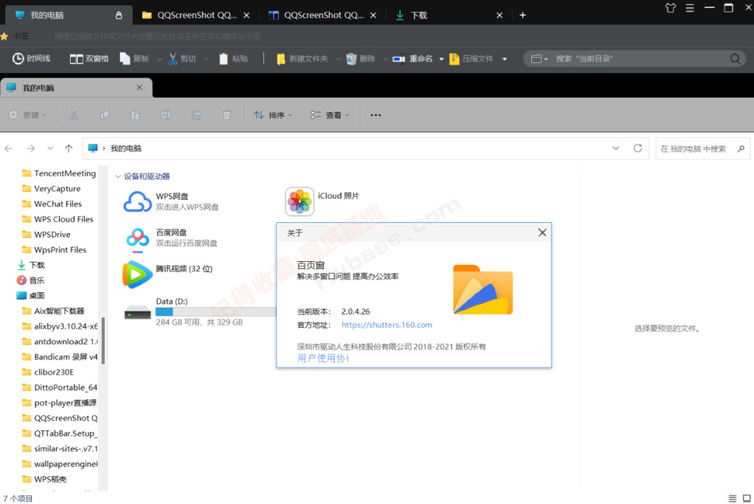This screenshot has height=504, width=754.
Task: Refresh the current folder view
Action: pos(637,148)
